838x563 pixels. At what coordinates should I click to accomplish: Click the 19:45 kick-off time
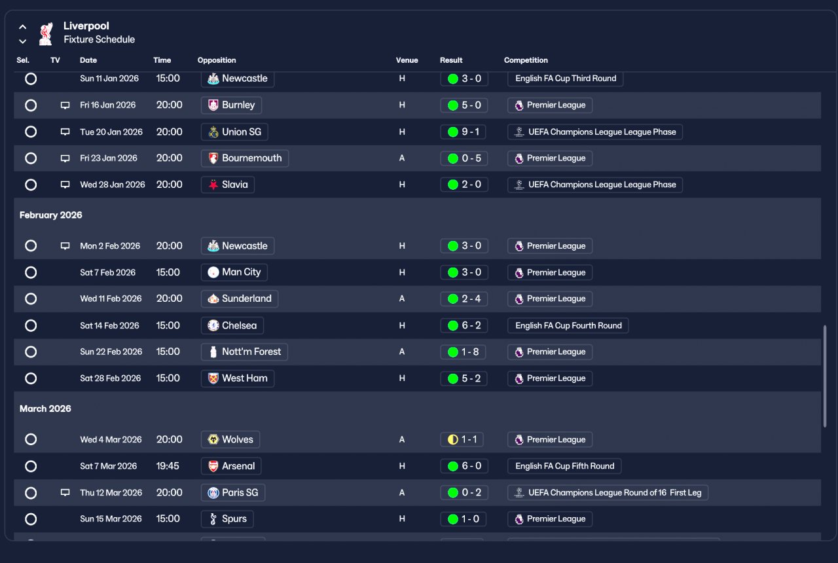tap(168, 466)
